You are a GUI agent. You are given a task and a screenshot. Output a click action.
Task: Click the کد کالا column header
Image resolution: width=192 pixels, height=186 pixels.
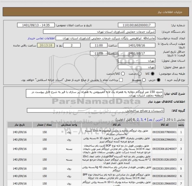click(165, 125)
